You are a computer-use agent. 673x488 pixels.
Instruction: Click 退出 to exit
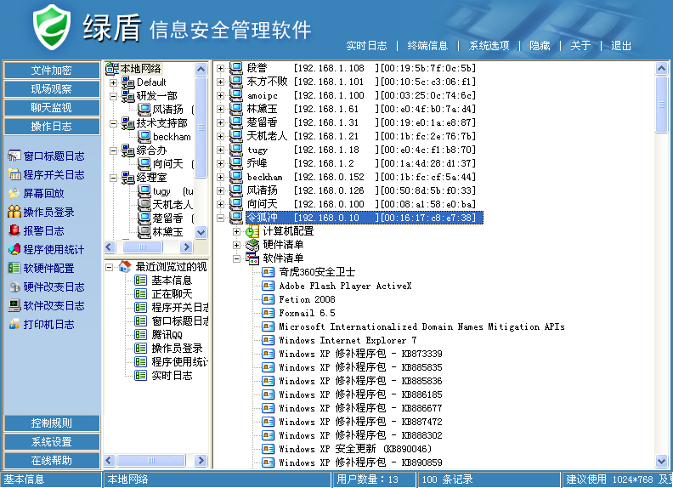(621, 46)
